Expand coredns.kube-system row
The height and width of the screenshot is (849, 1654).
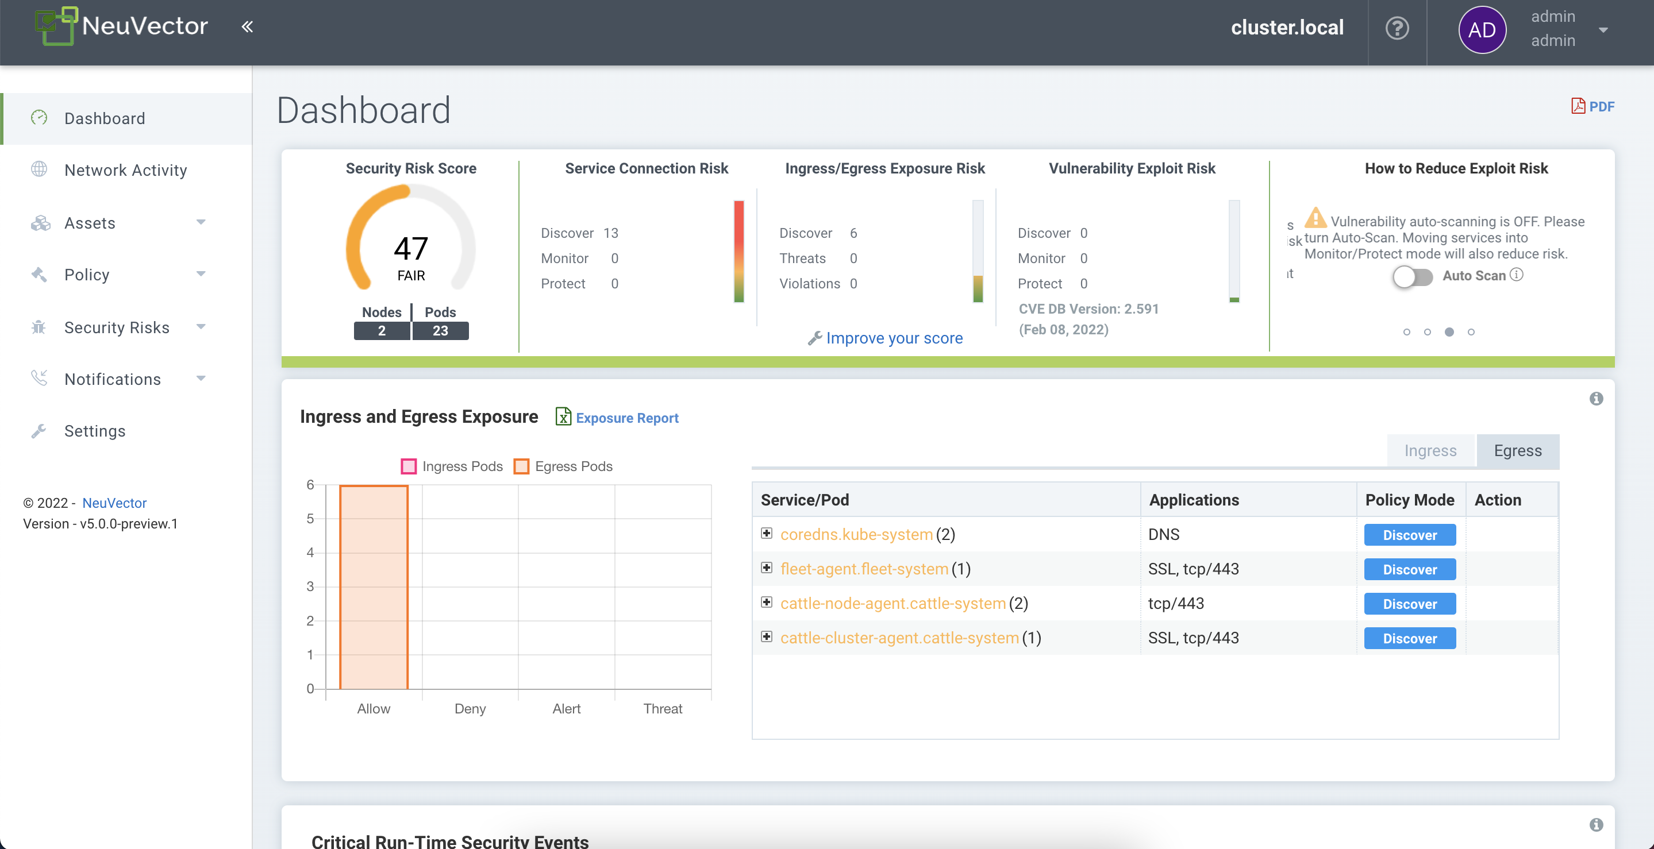coord(767,533)
